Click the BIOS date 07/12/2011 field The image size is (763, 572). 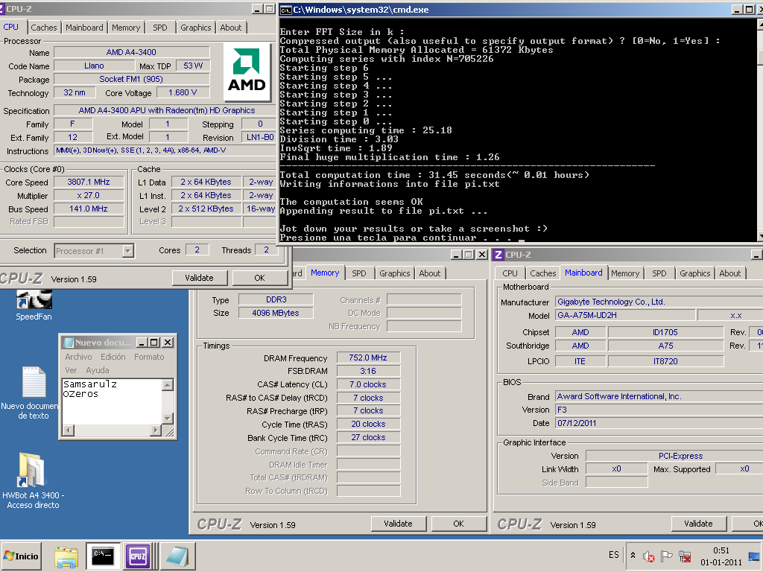click(x=659, y=423)
